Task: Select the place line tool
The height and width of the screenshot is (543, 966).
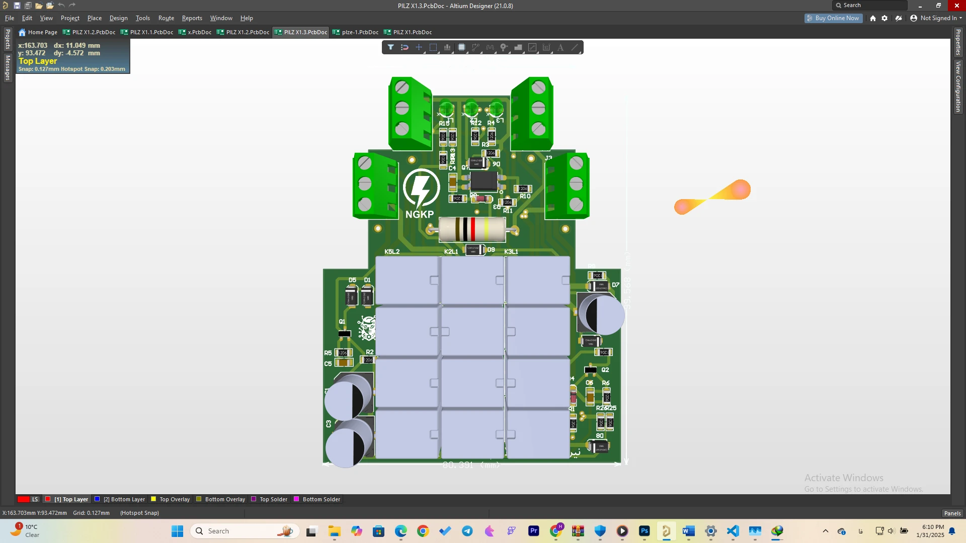Action: pyautogui.click(x=575, y=47)
